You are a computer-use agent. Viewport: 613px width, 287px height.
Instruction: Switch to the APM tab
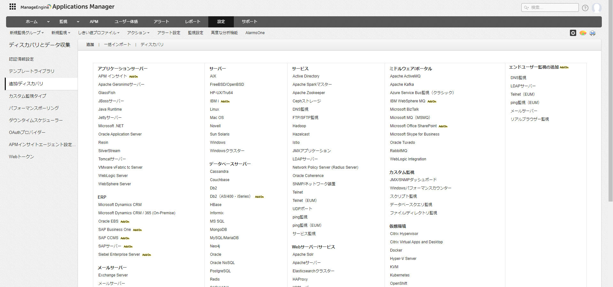[x=94, y=22]
